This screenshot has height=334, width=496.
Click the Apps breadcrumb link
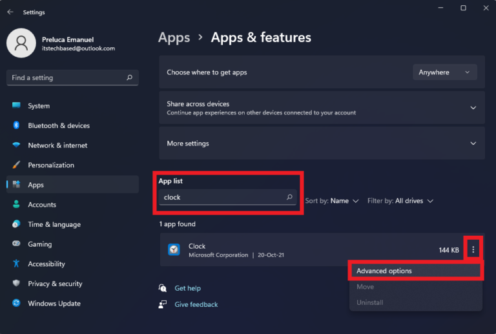174,37
